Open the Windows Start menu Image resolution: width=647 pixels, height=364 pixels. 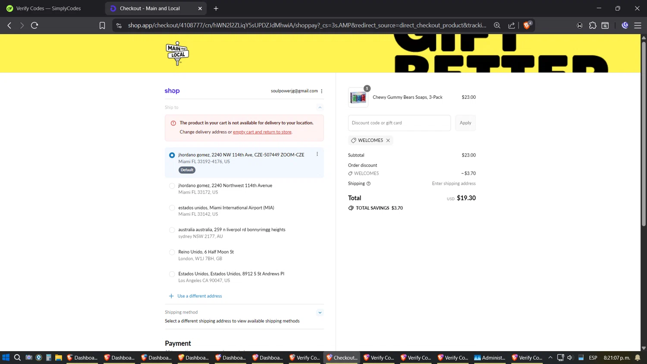coord(6,358)
